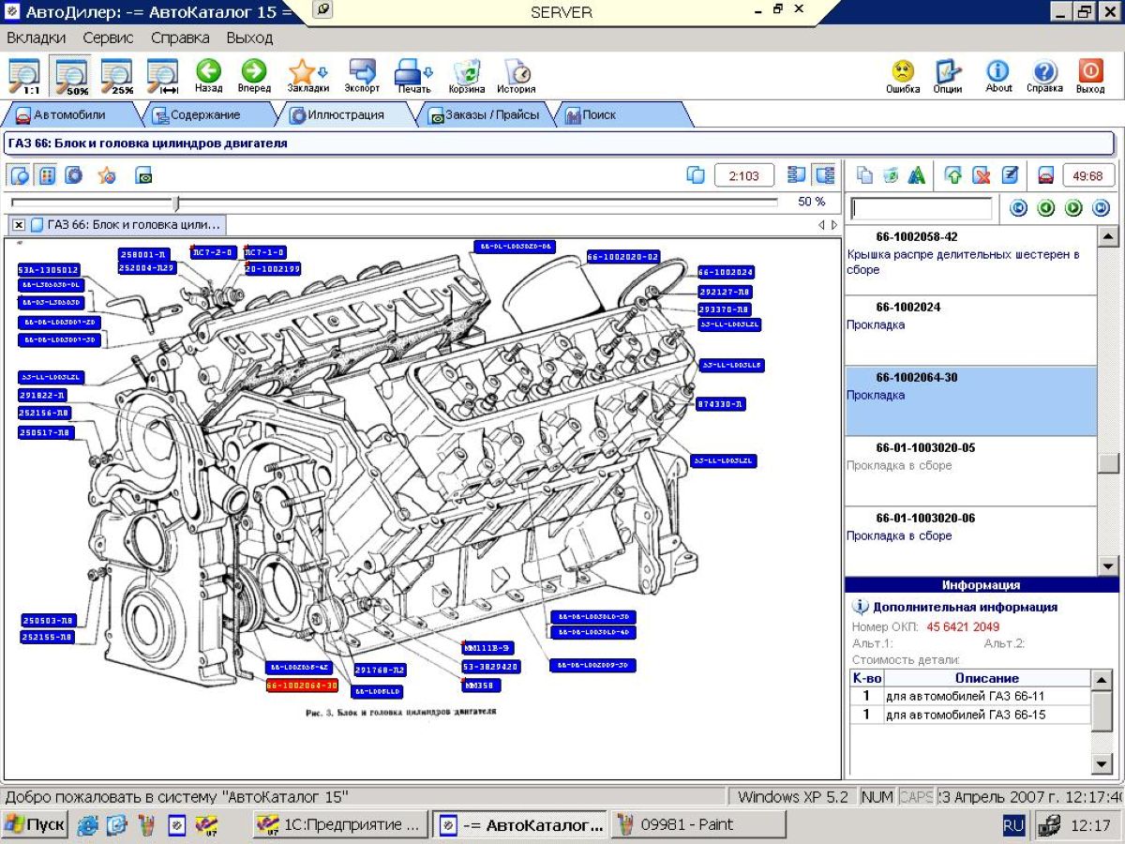Click the copy pages icon beside 2:103
The height and width of the screenshot is (844, 1125).
tap(696, 175)
